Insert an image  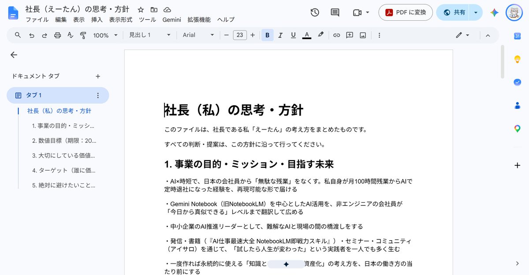pos(363,35)
